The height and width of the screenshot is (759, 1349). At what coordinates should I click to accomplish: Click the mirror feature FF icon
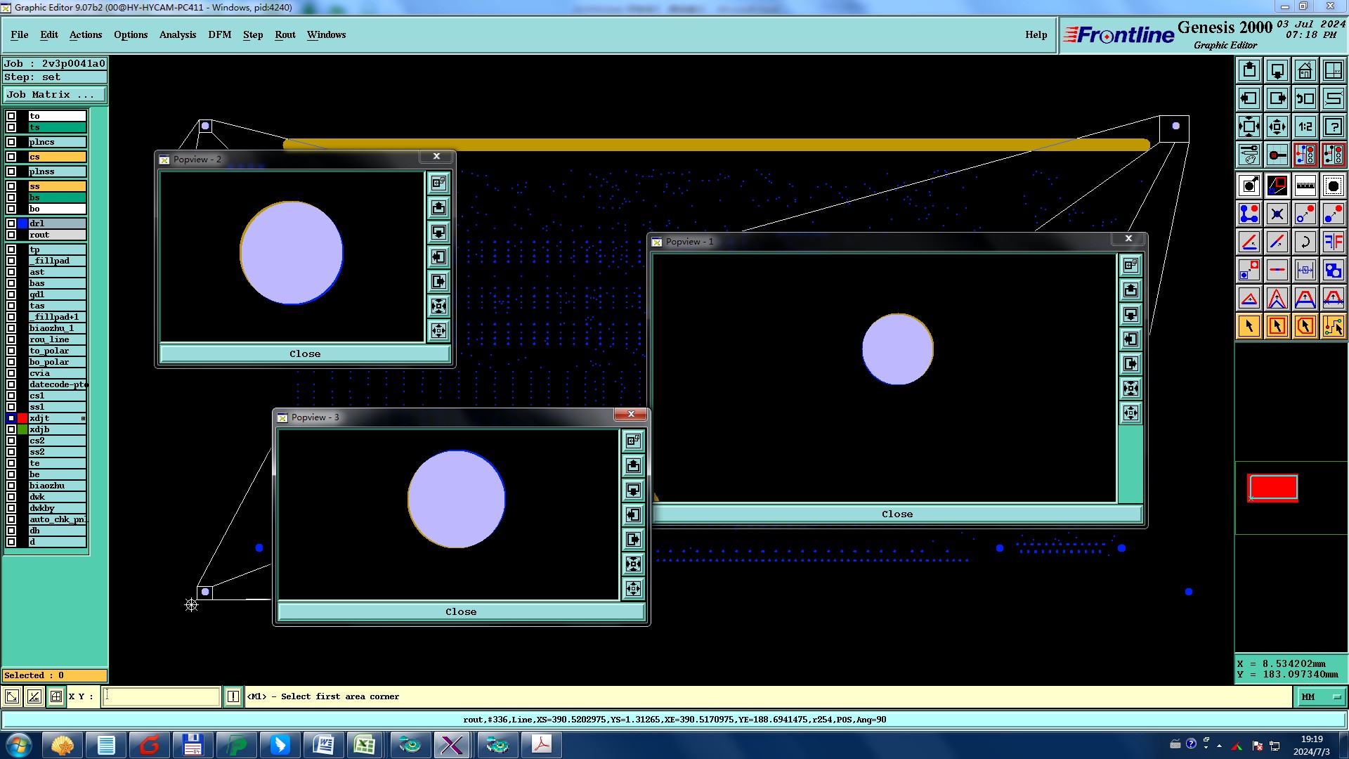[x=1333, y=242]
